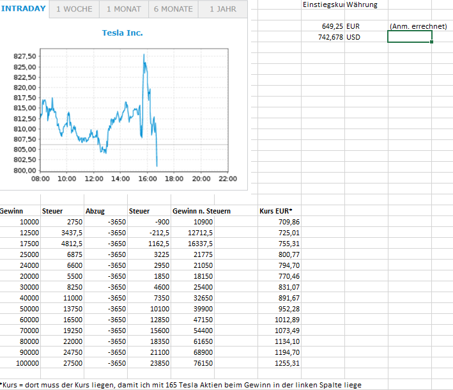Click the USD currency cell
The image size is (453, 390).
(353, 37)
